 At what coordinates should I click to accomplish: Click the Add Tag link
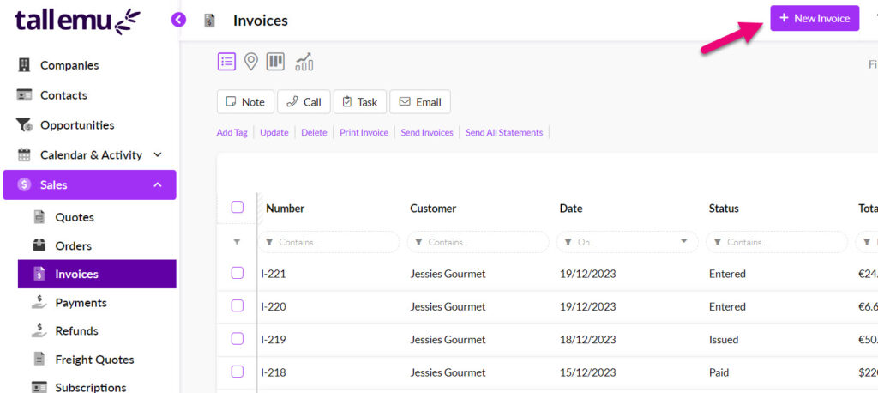pos(232,133)
